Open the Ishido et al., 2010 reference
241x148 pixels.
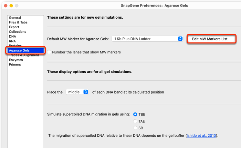point(201,136)
